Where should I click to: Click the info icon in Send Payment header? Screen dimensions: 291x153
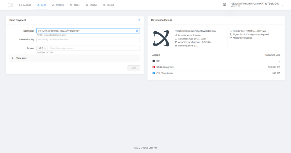pos(139,20)
